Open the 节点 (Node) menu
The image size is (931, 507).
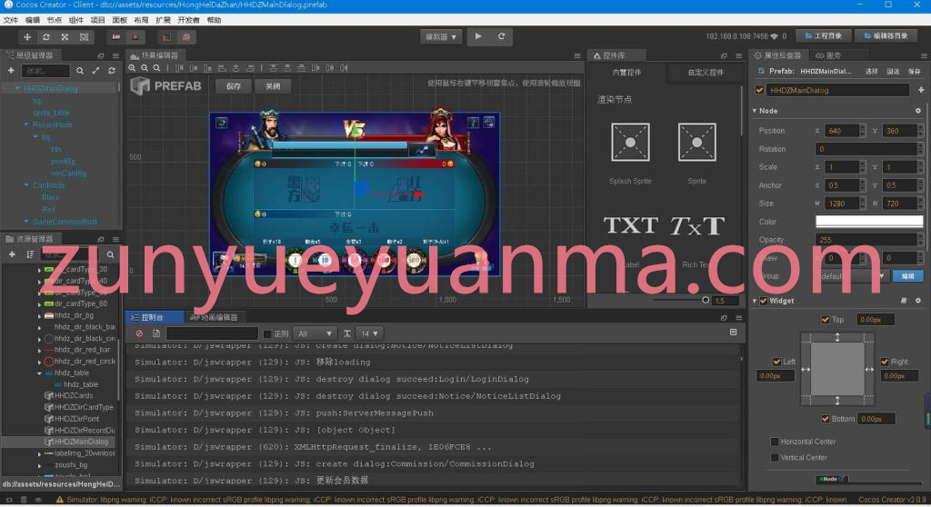click(x=54, y=20)
